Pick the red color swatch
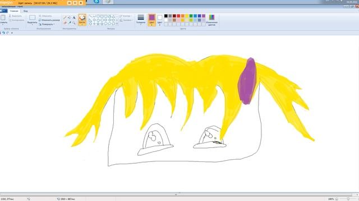This screenshot has width=359, height=201. coord(178,16)
